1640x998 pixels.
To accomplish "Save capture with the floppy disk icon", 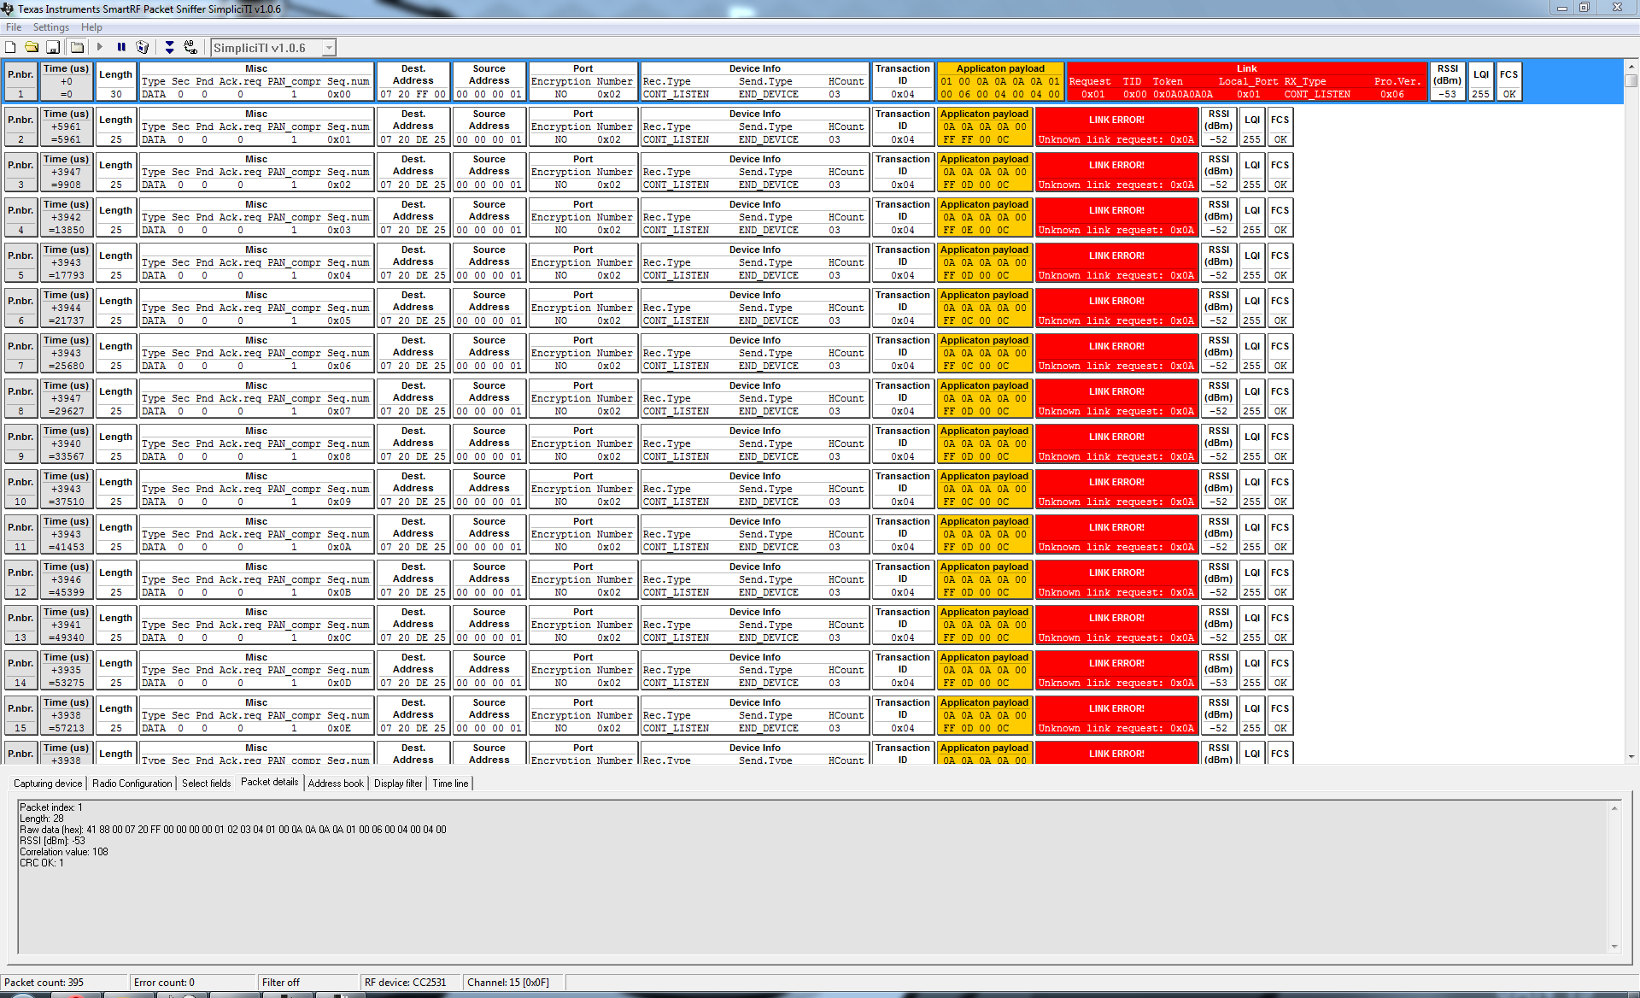I will click(53, 48).
